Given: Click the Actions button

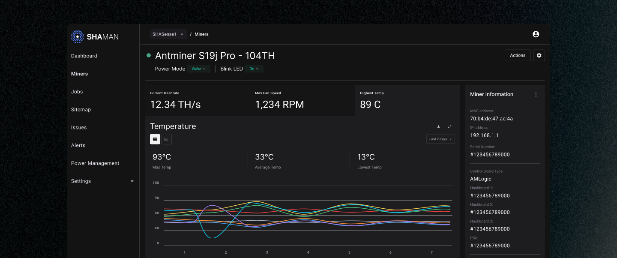Looking at the screenshot, I should (518, 55).
